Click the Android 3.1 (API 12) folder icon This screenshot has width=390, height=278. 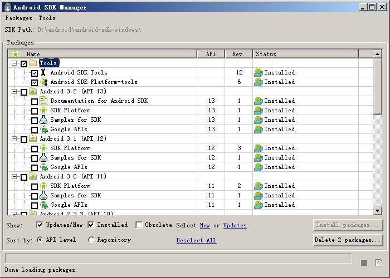[x=33, y=138]
